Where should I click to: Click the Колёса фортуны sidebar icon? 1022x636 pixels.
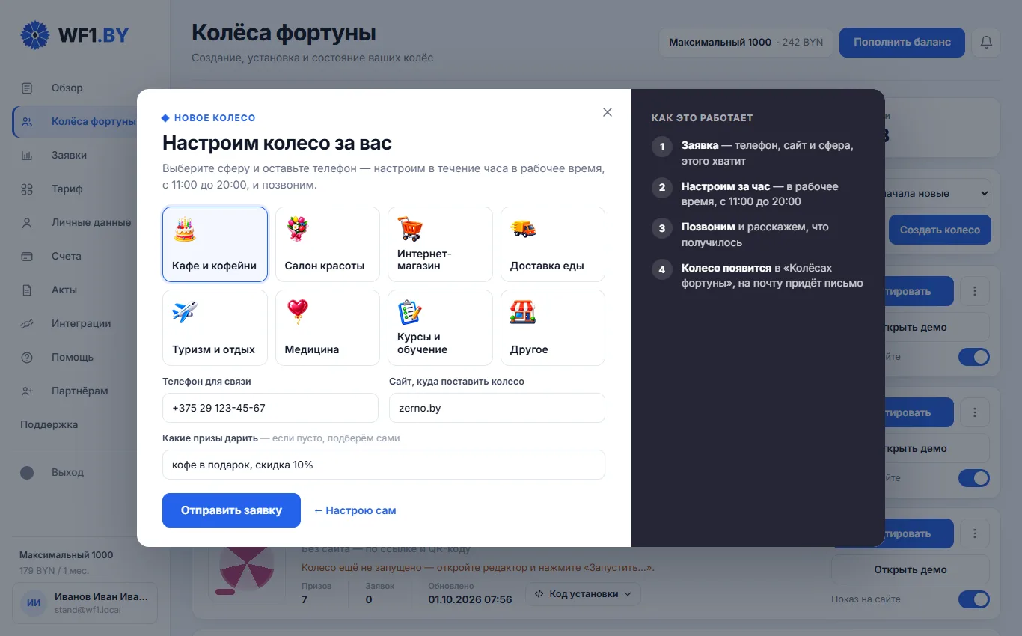(x=27, y=121)
